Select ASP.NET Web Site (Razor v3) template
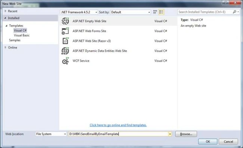 point(118,41)
